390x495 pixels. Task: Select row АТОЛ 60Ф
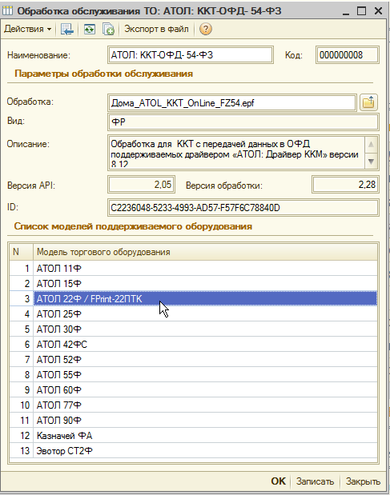pos(194,390)
